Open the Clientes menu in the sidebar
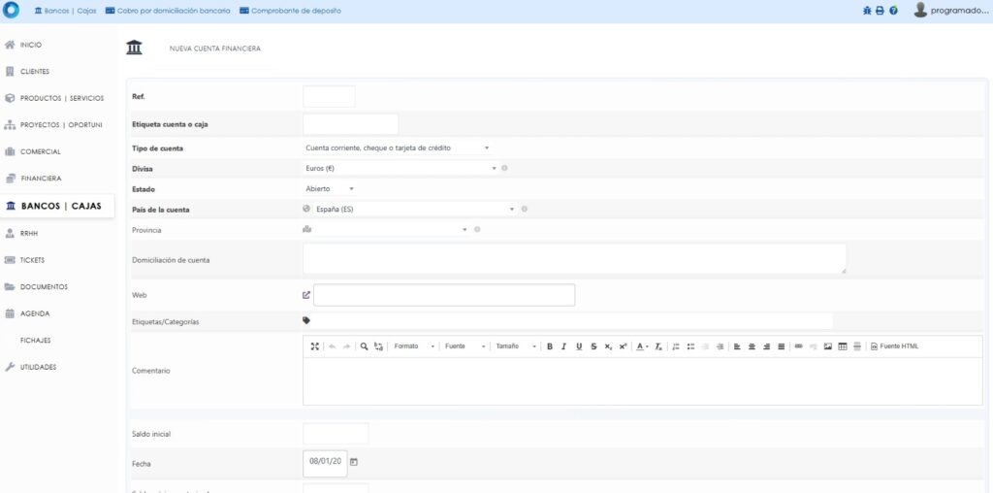This screenshot has height=493, width=993. click(x=35, y=71)
